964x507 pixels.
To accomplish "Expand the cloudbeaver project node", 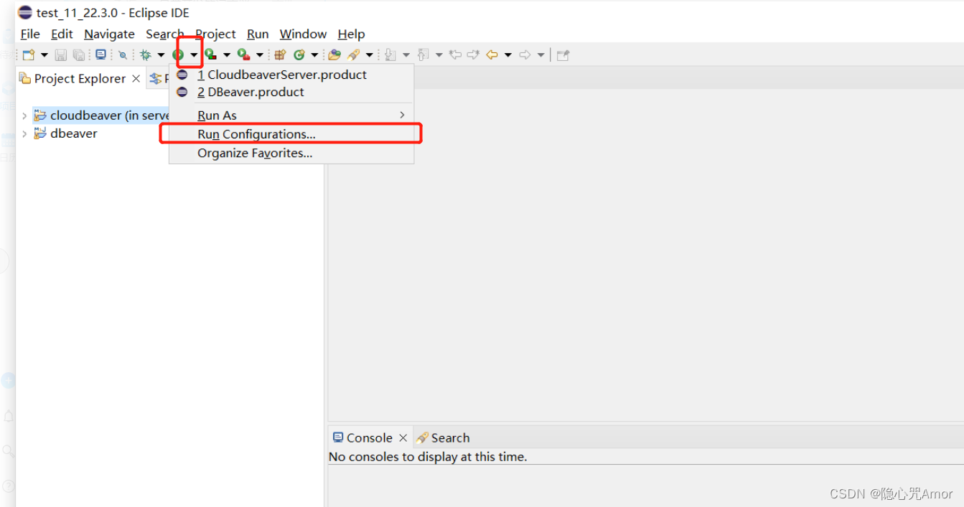I will point(24,115).
